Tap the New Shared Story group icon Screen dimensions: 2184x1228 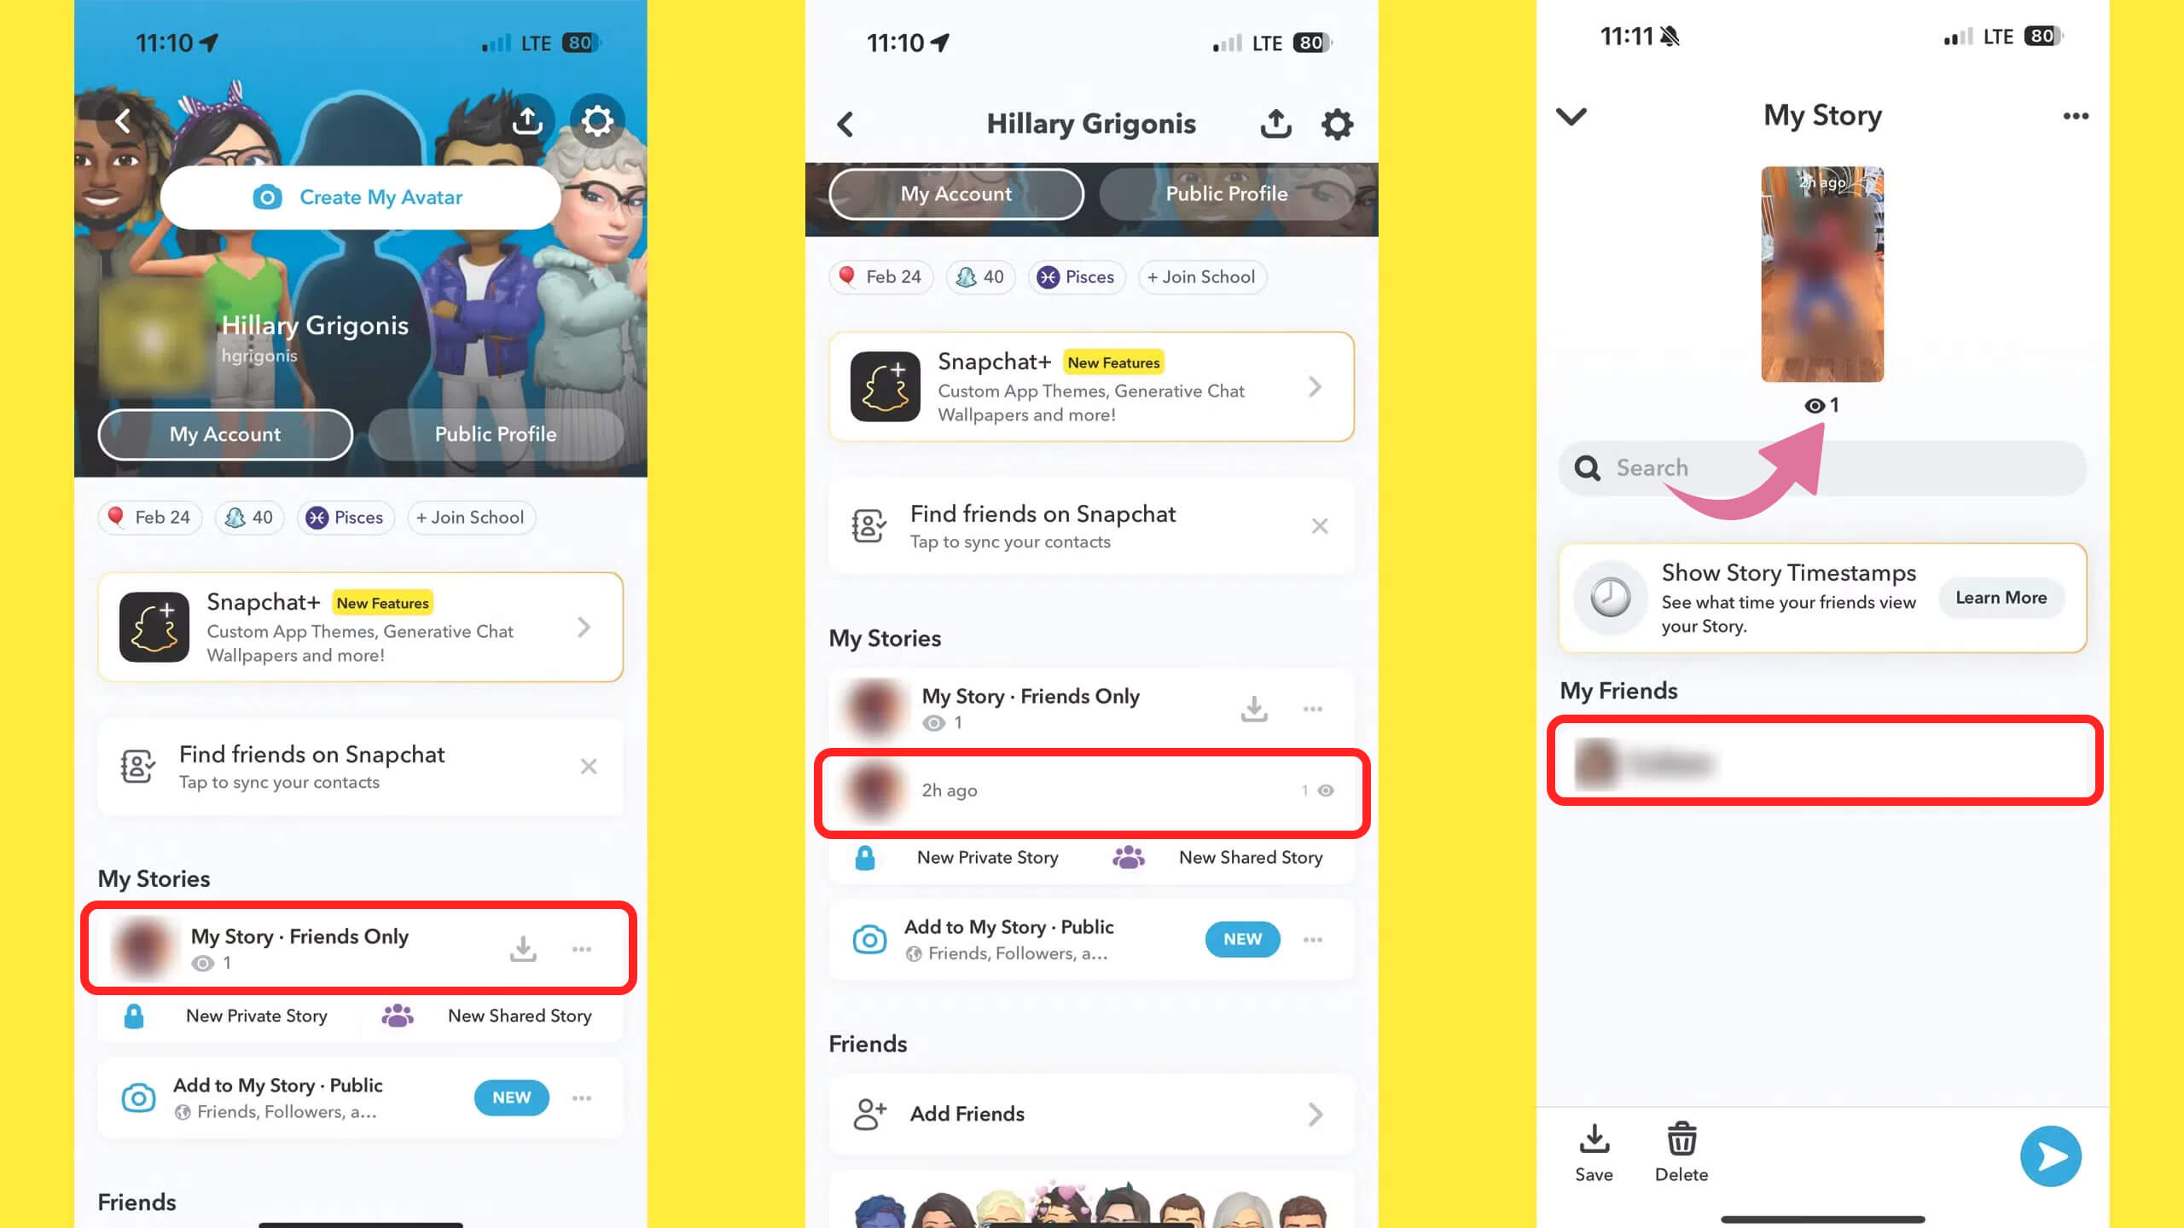pos(398,1015)
